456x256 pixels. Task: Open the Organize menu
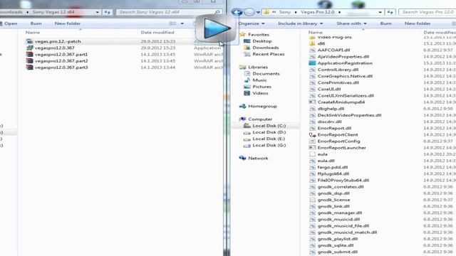[252, 23]
